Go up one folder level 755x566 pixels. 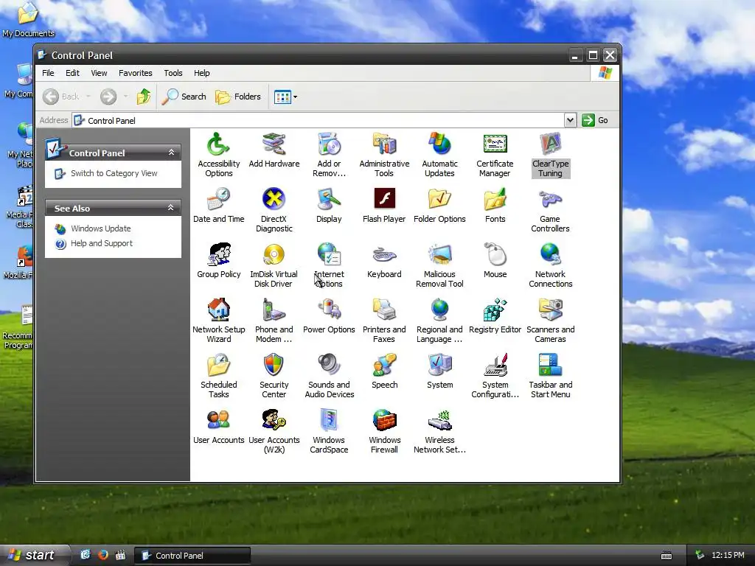click(x=144, y=97)
